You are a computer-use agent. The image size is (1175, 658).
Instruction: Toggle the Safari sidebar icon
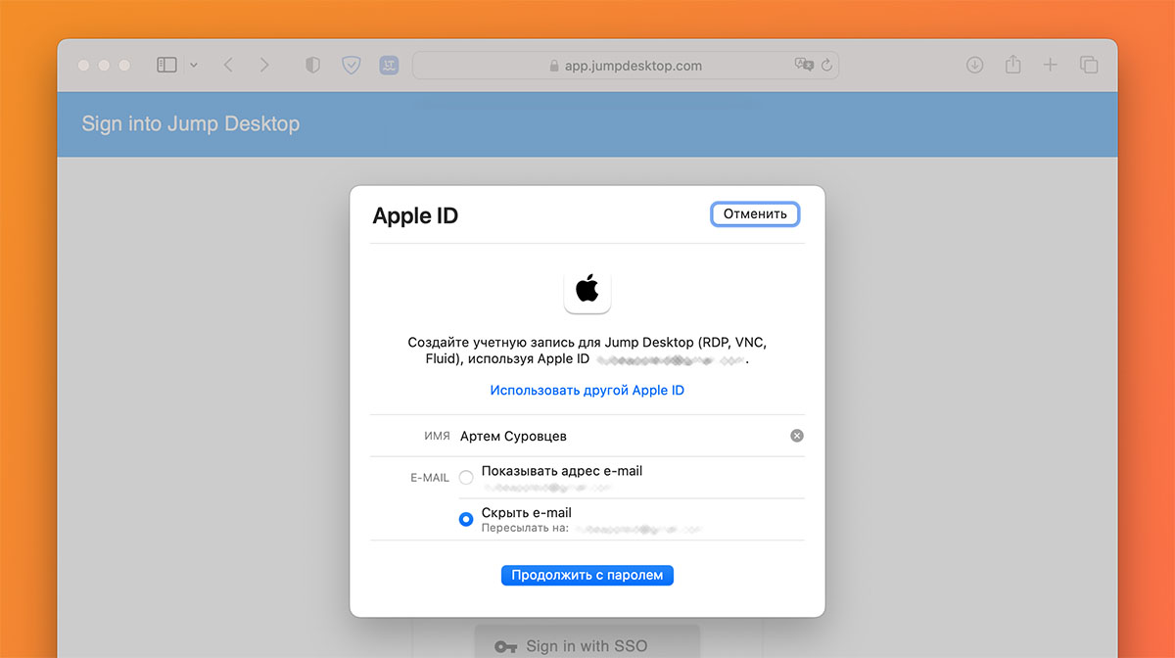(x=166, y=65)
